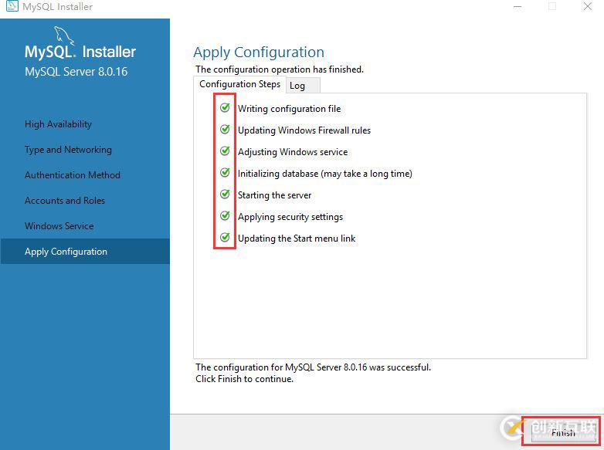Click the MySQL Installer title bar app icon

click(12, 6)
